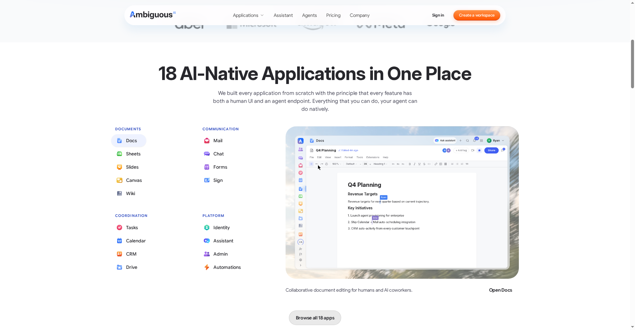Viewport: 635px width, 330px height.
Task: Select the Identity app icon
Action: click(x=207, y=227)
